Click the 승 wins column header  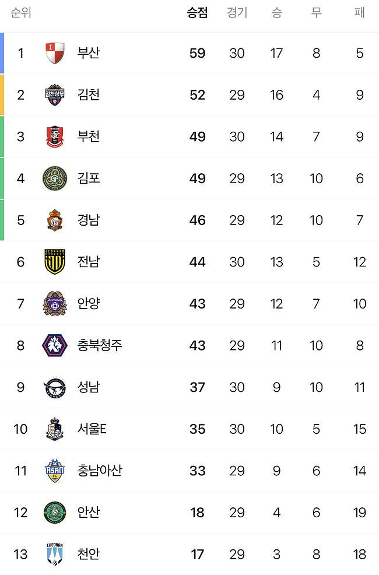pos(277,13)
